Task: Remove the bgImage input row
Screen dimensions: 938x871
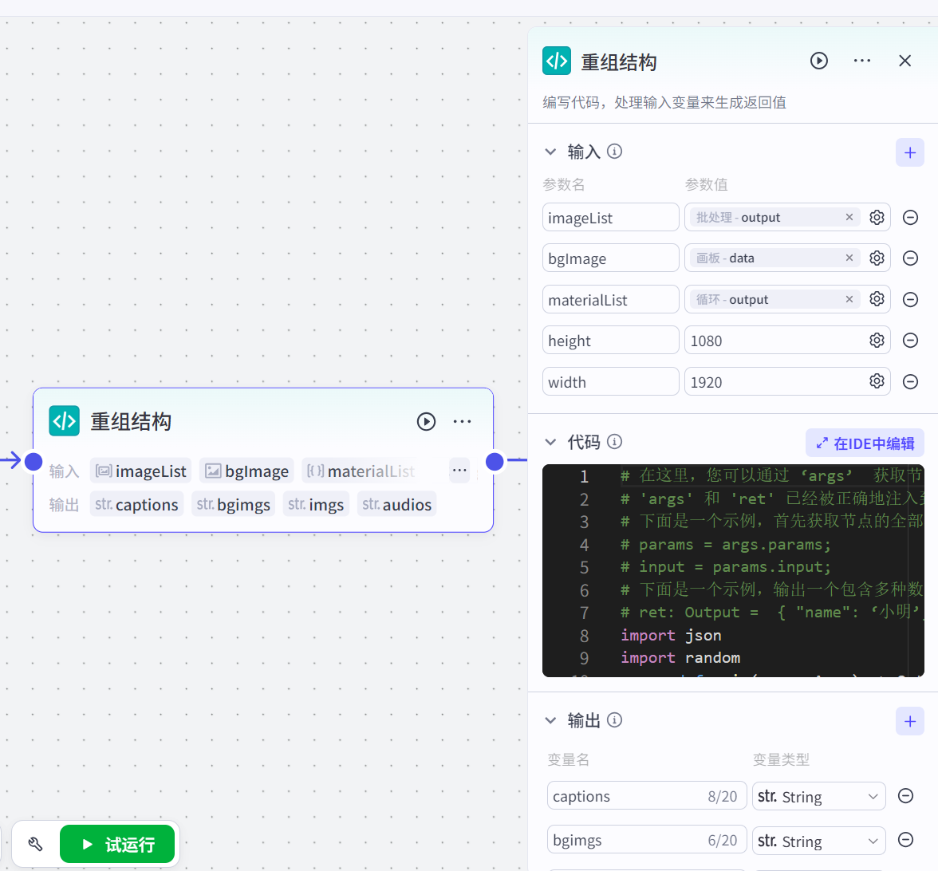Action: pos(910,258)
